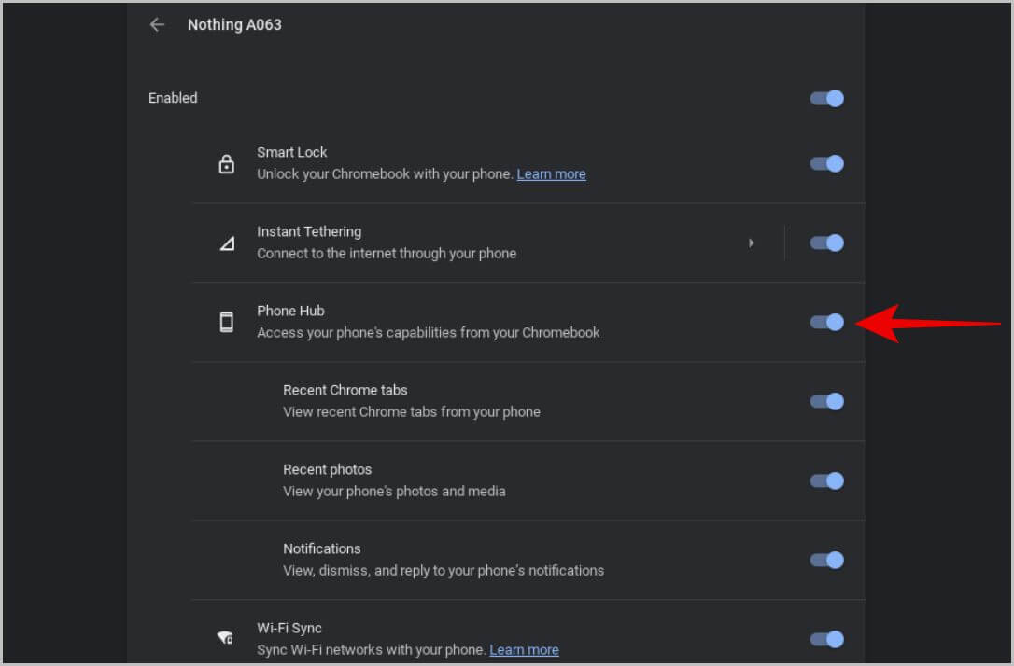Viewport: 1014px width, 666px height.
Task: Click the Phone Hub phone icon
Action: coord(226,322)
